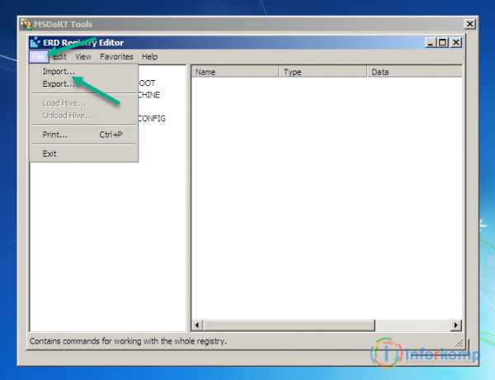Click the horizontal scrollbar right arrow
Screen dimensions: 495x380
click(x=456, y=325)
